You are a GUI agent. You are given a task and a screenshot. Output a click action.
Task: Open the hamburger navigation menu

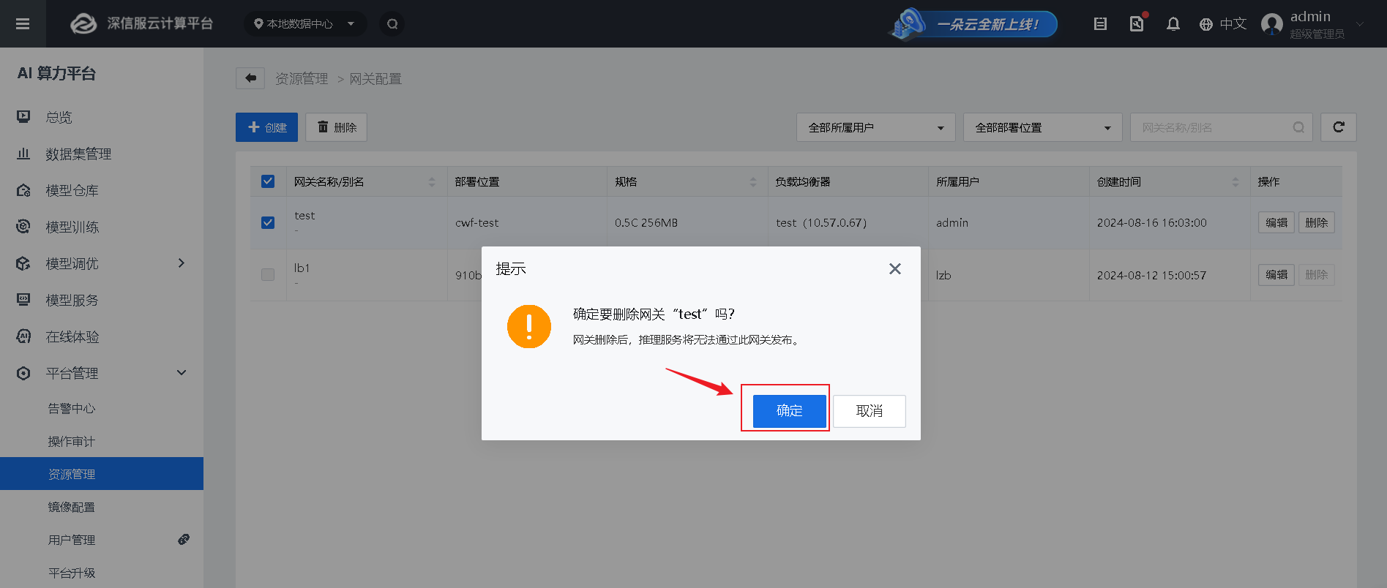[x=23, y=24]
